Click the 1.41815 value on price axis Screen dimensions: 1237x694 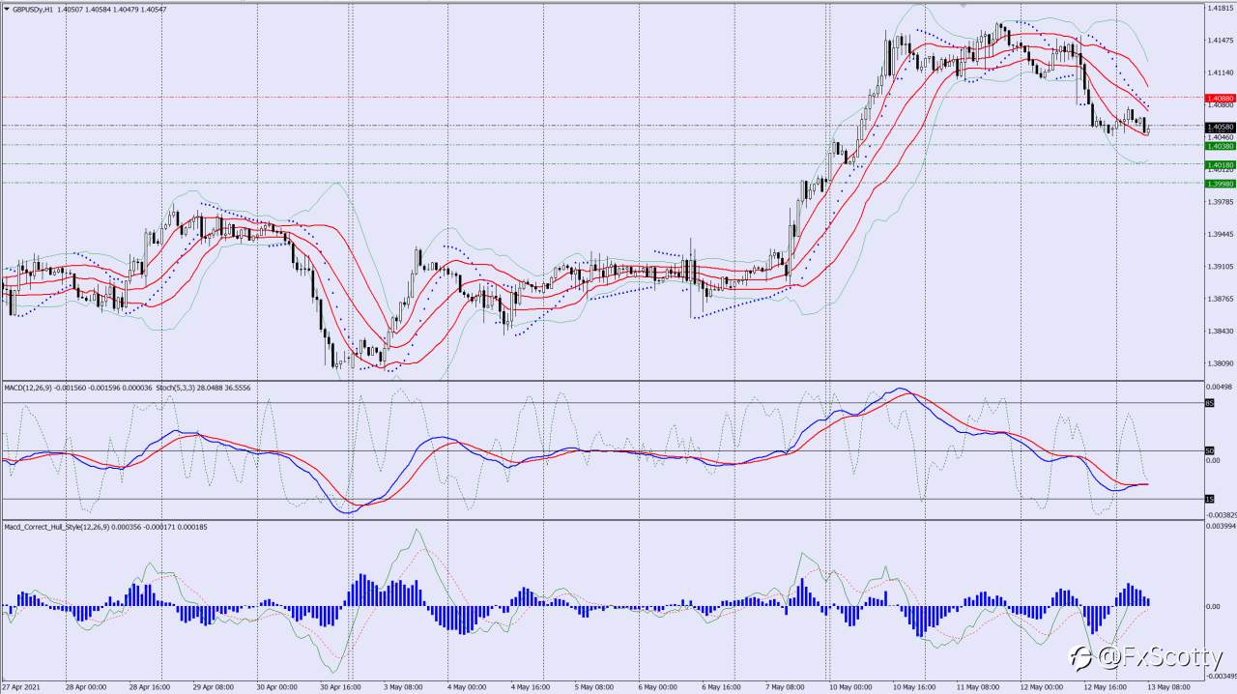(1219, 8)
